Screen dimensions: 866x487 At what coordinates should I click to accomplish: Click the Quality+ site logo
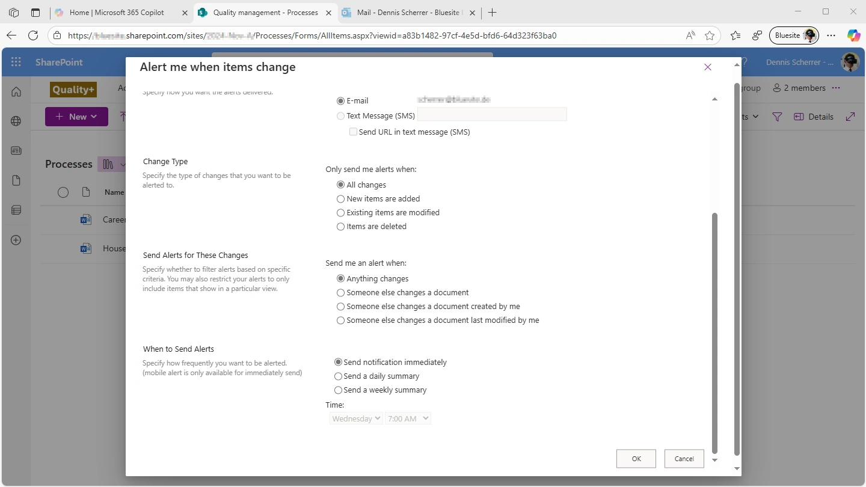[73, 89]
